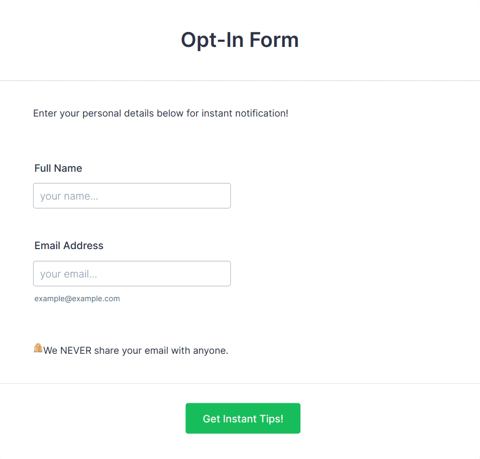Click the padlock icon beside the privacy note
Image resolution: width=480 pixels, height=459 pixels.
pos(38,348)
